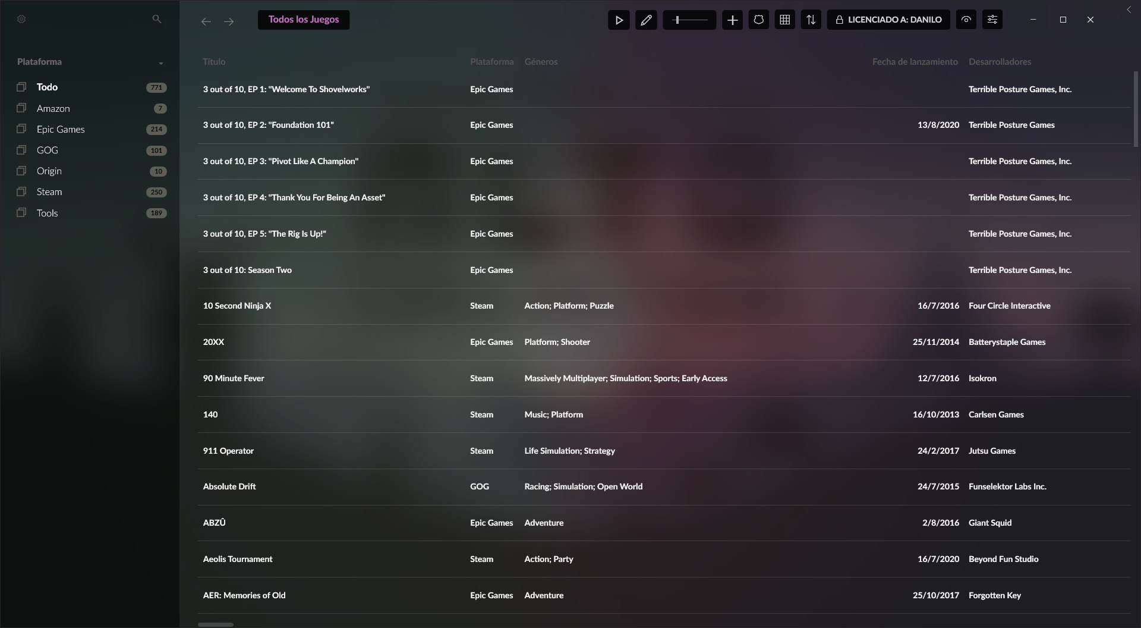Sort by Fecha de lanzamiento header

coord(915,62)
